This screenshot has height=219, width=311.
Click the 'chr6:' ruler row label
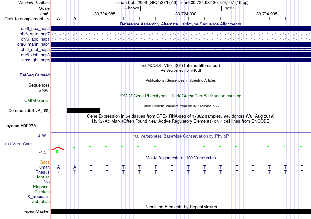[x=45, y=14]
